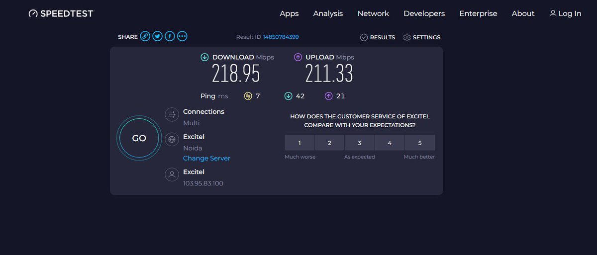597x255 pixels.
Task: Click the 'Much better' scale label
Action: point(419,157)
